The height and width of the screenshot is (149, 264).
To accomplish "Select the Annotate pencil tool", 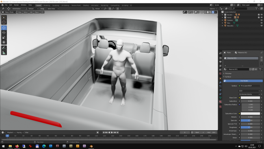I will click(x=4, y=48).
